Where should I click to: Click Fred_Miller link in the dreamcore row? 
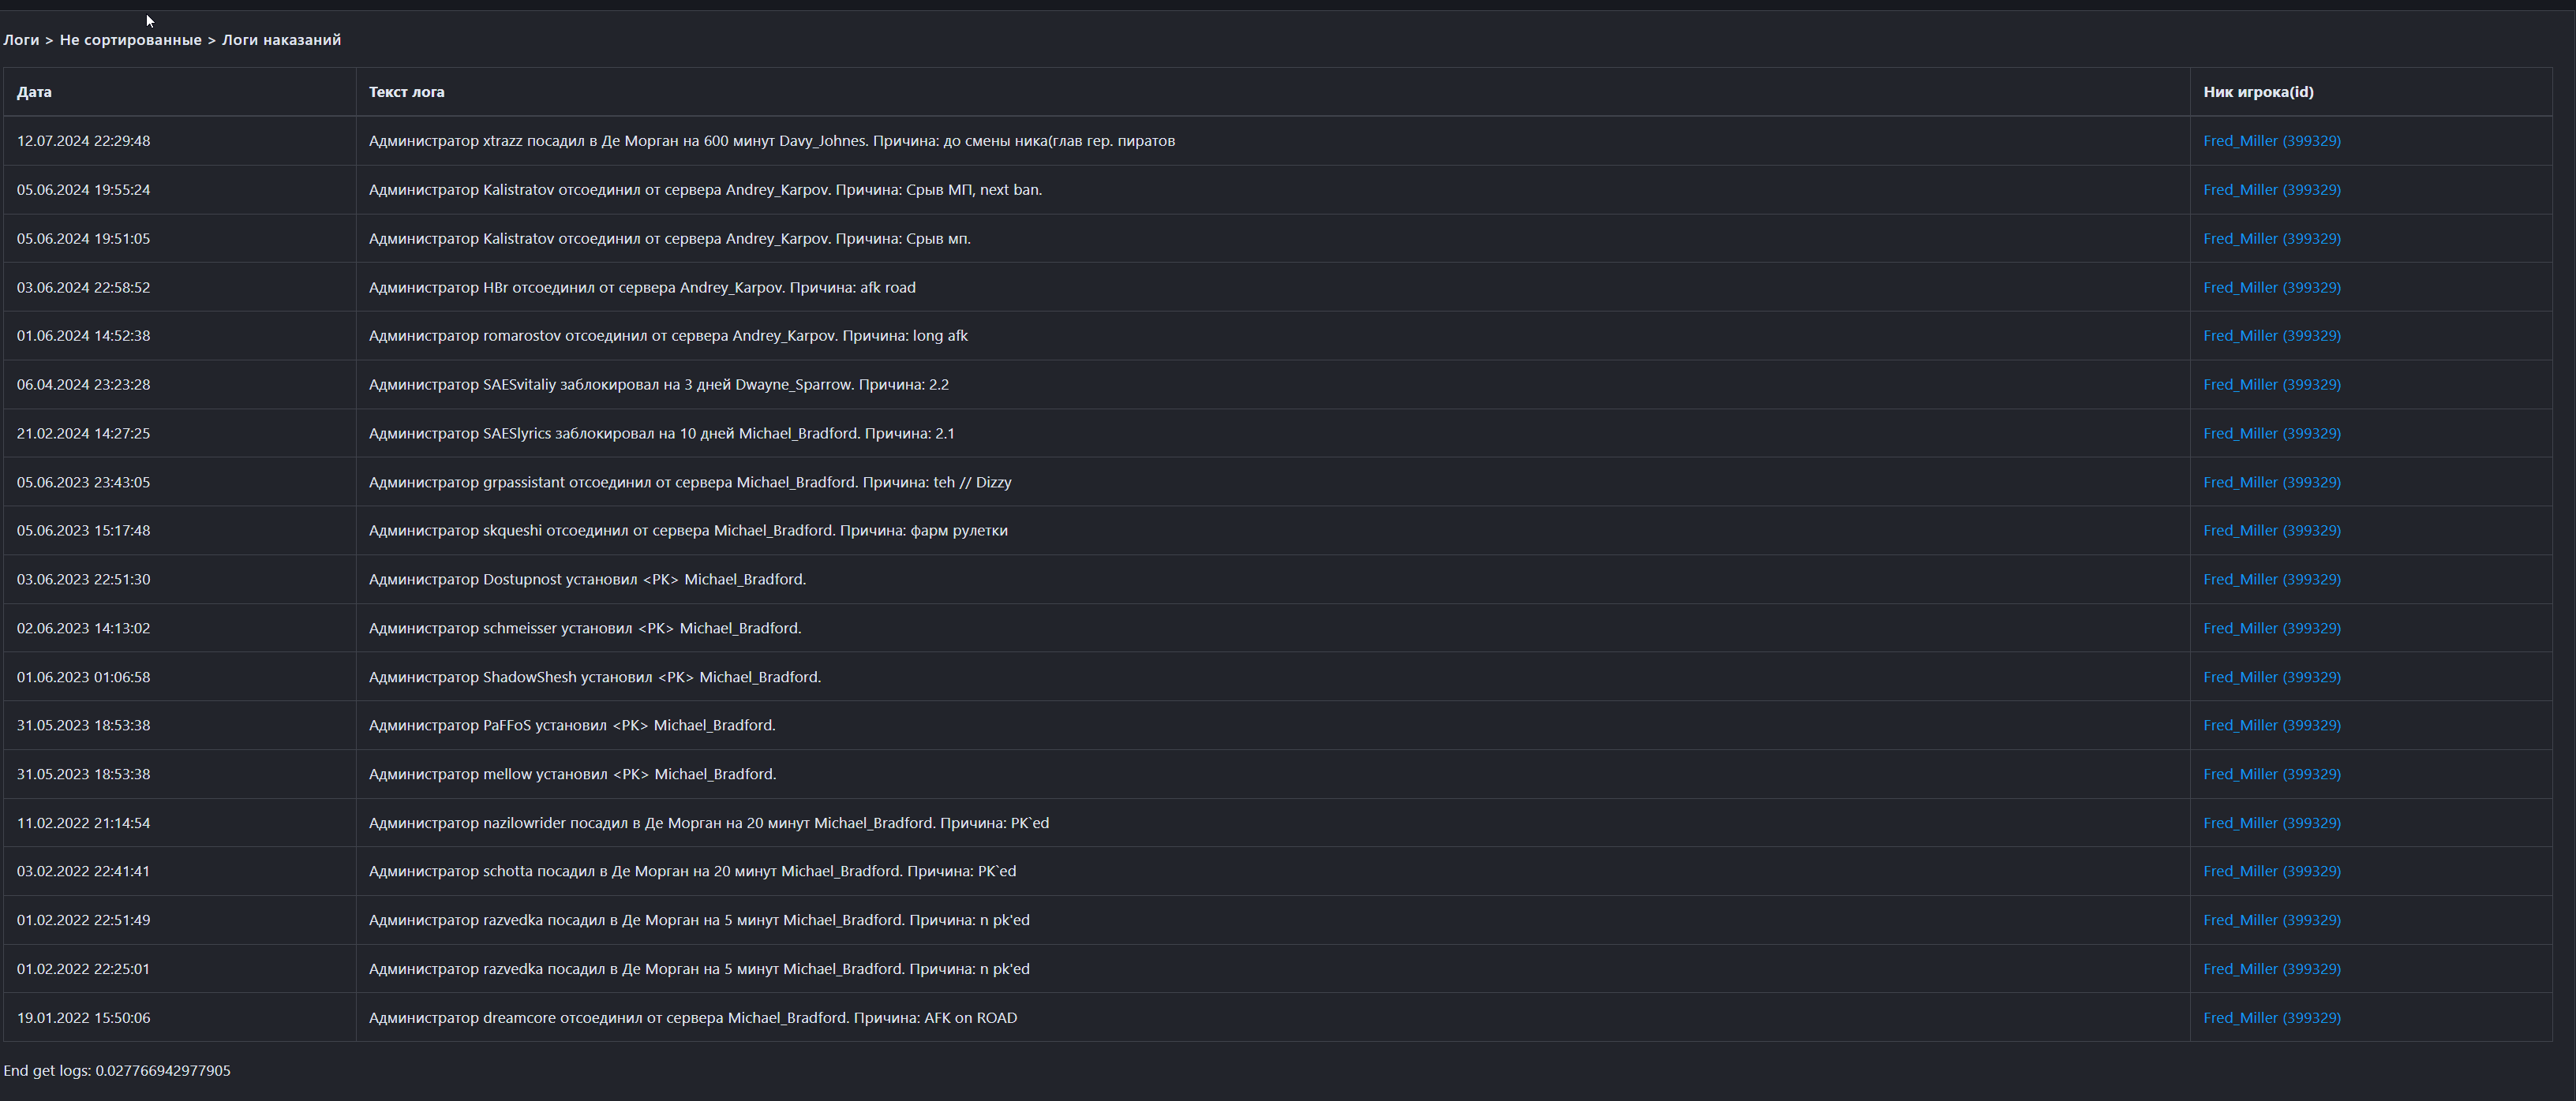(x=2271, y=1018)
